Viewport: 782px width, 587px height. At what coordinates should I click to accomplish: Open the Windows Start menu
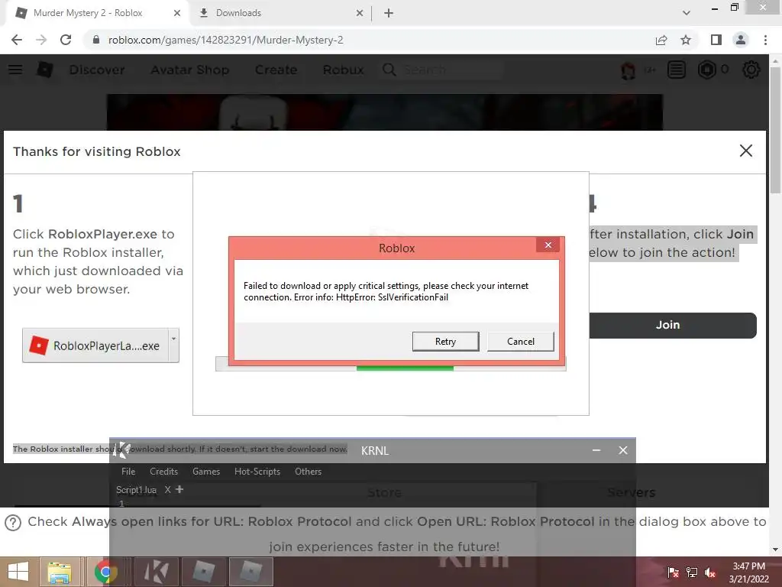(x=18, y=572)
